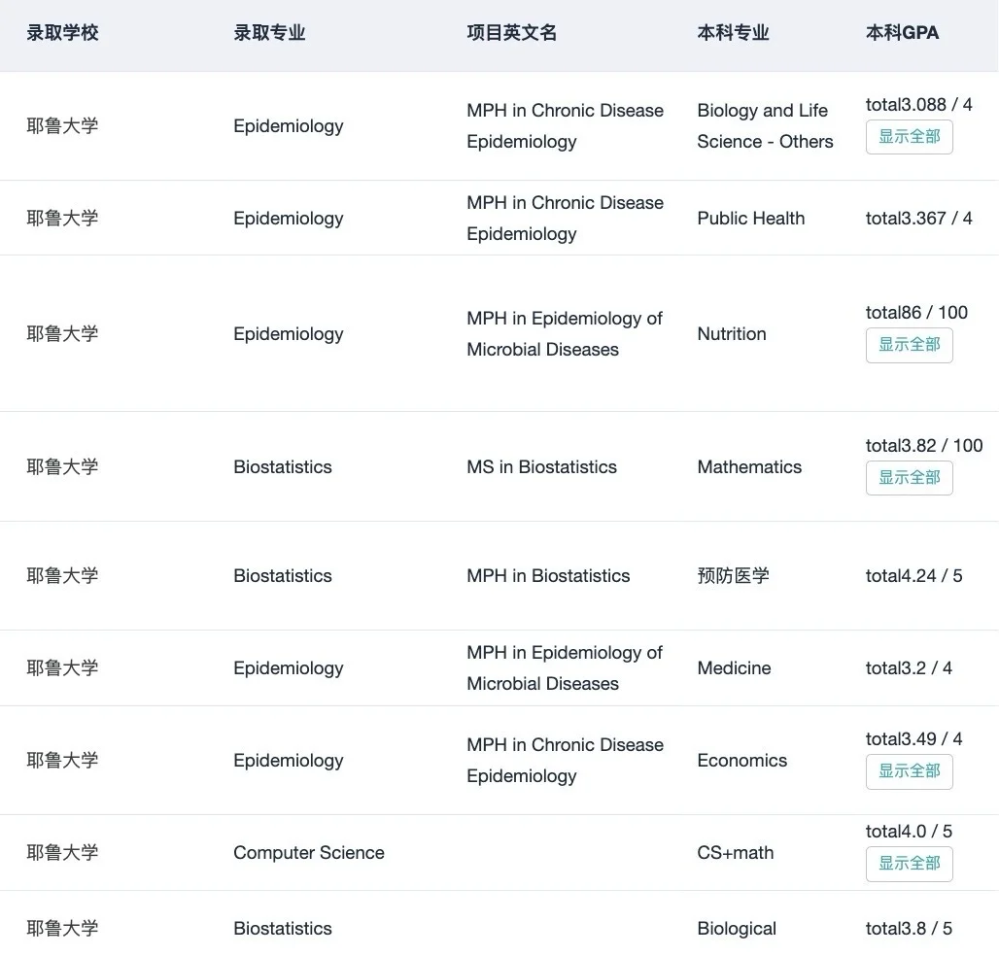Click the GPA value total4.0 / 5

click(909, 832)
